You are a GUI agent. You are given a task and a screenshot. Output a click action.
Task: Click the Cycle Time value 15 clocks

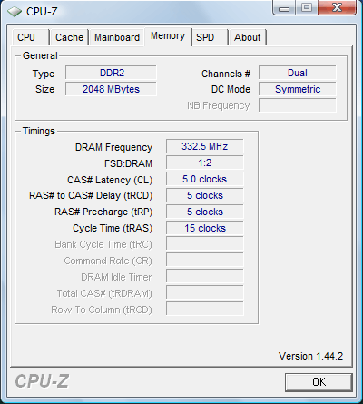coord(205,228)
